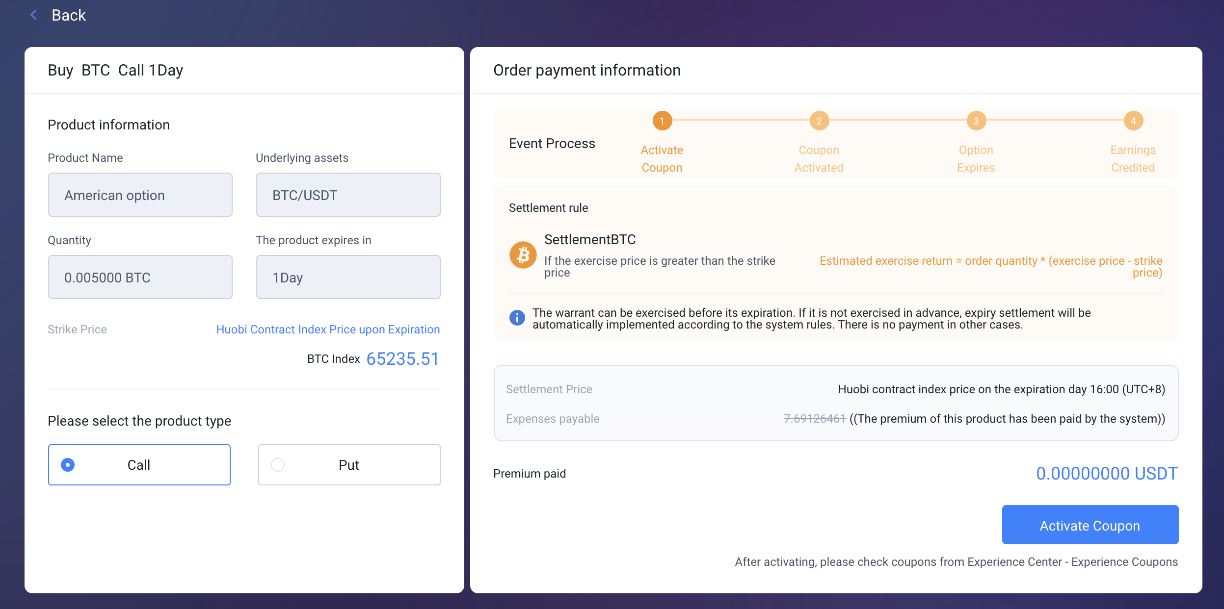The width and height of the screenshot is (1224, 609).
Task: Click the Activate Coupon step label
Action: point(662,159)
